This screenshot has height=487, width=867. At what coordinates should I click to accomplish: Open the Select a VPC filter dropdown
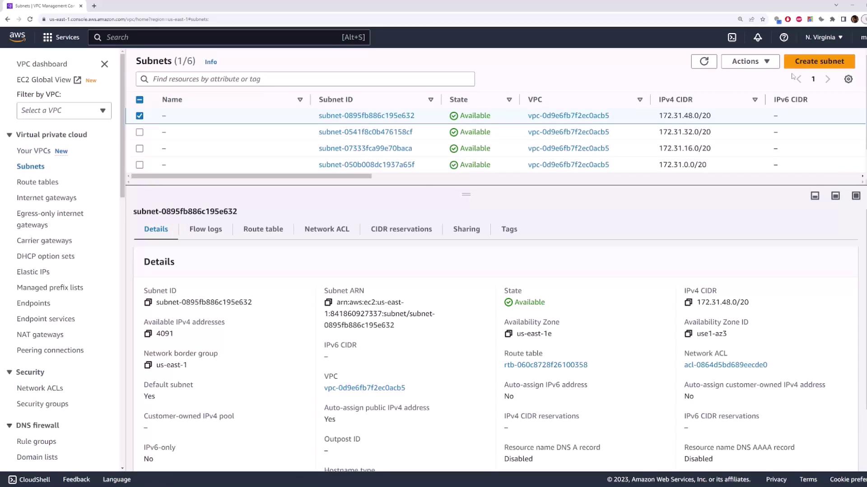click(x=64, y=110)
